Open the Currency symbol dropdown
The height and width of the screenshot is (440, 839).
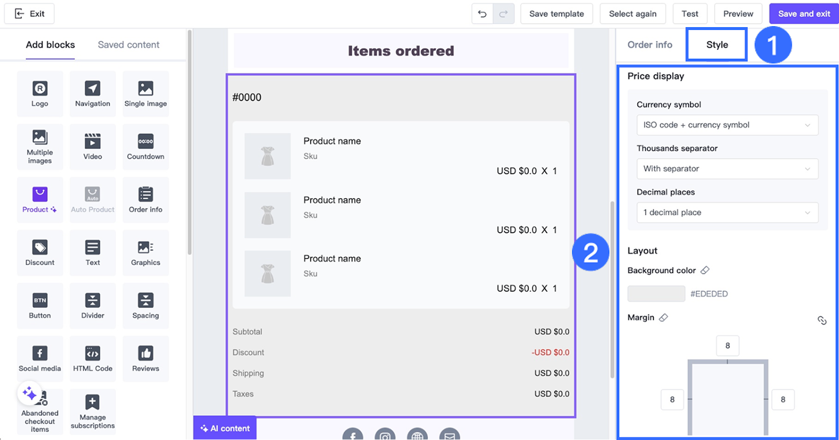(x=727, y=125)
